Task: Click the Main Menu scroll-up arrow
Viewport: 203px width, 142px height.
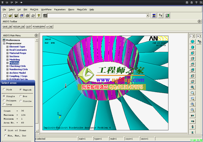Action: click(37, 40)
